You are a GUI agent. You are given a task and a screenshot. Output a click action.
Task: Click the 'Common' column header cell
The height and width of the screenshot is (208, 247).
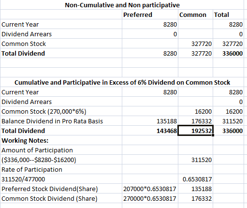coord(195,15)
